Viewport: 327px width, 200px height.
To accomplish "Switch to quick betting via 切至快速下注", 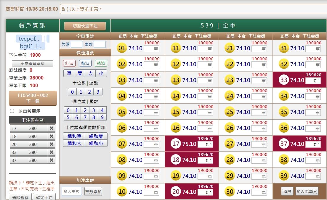I will pyautogui.click(x=85, y=26).
